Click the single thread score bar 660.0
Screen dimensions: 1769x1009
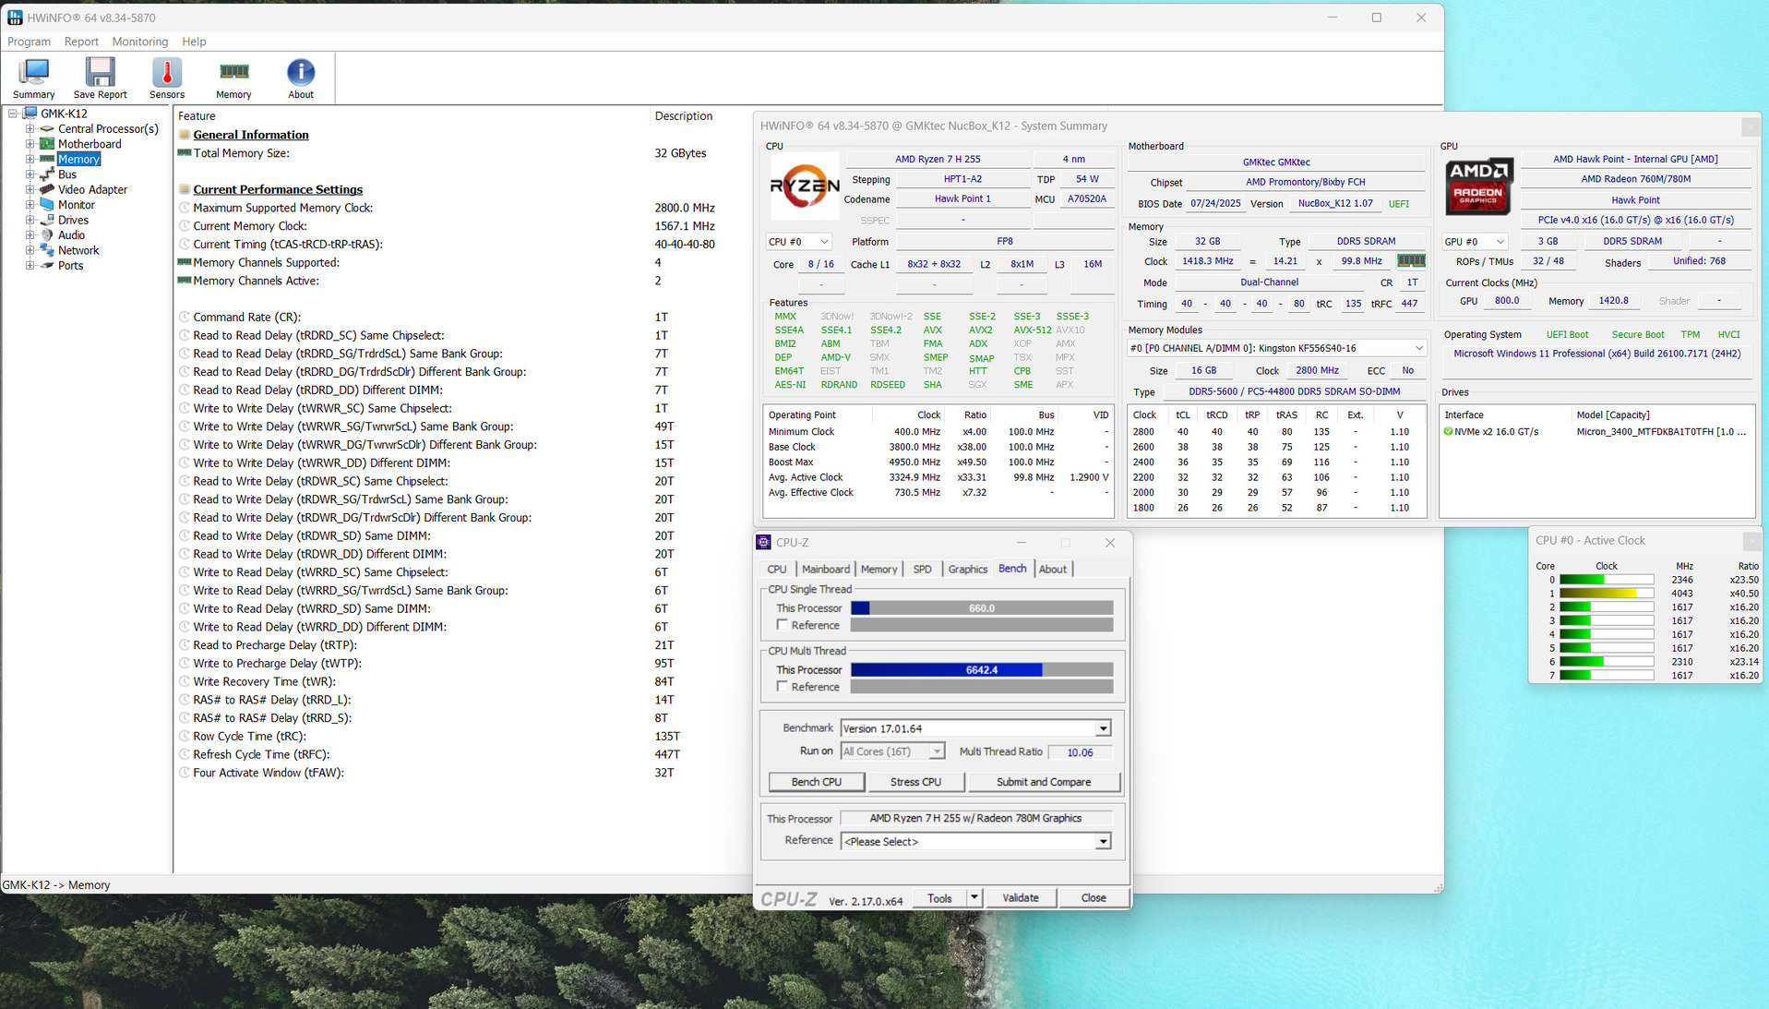[x=982, y=608]
